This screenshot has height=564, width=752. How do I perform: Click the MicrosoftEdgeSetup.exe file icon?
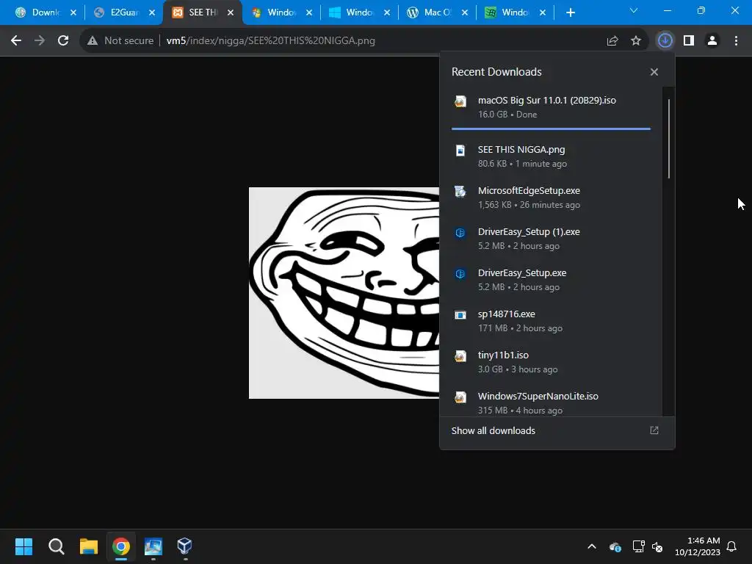coord(460,192)
